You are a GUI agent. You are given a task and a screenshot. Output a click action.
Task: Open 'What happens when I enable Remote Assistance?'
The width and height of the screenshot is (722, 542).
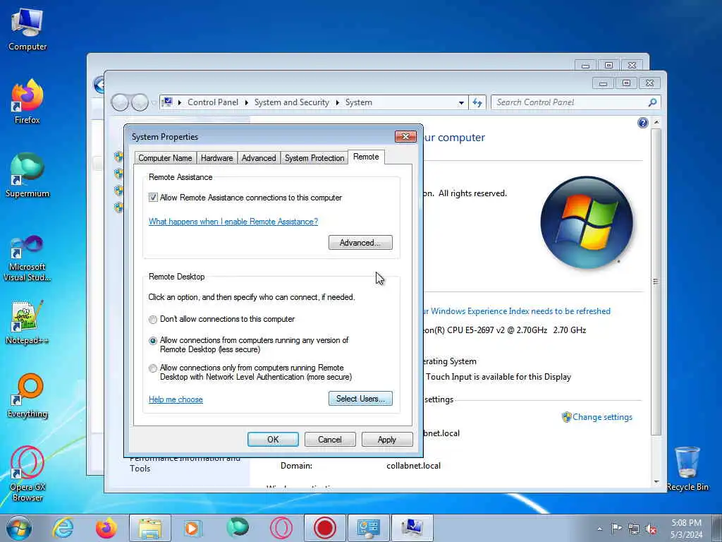[233, 222]
